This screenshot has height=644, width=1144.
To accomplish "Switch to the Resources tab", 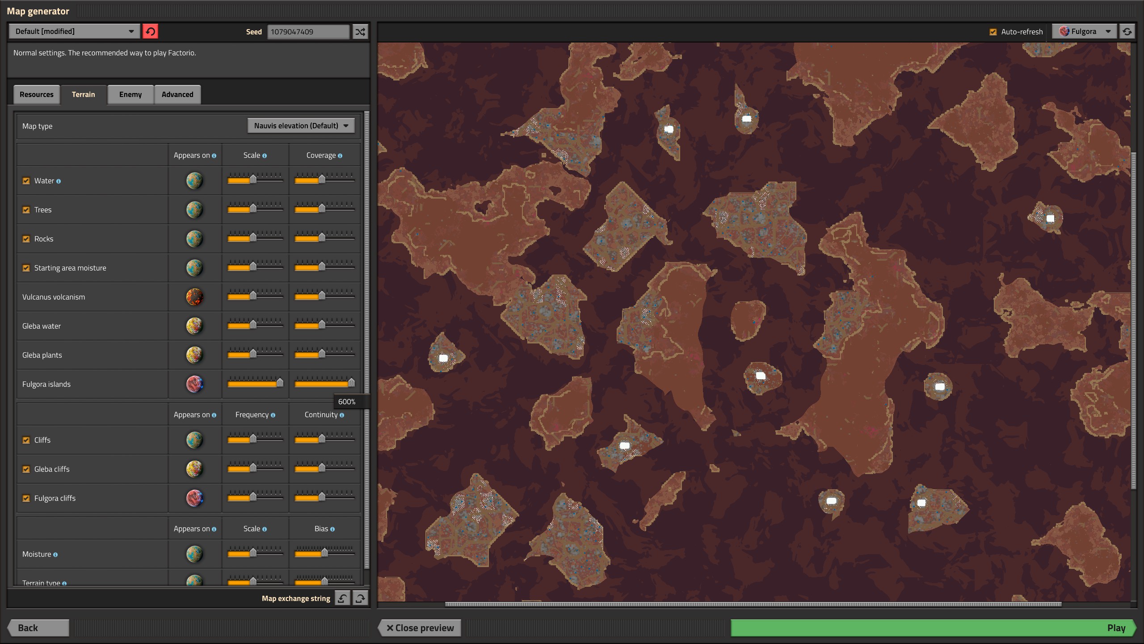I will tap(37, 94).
